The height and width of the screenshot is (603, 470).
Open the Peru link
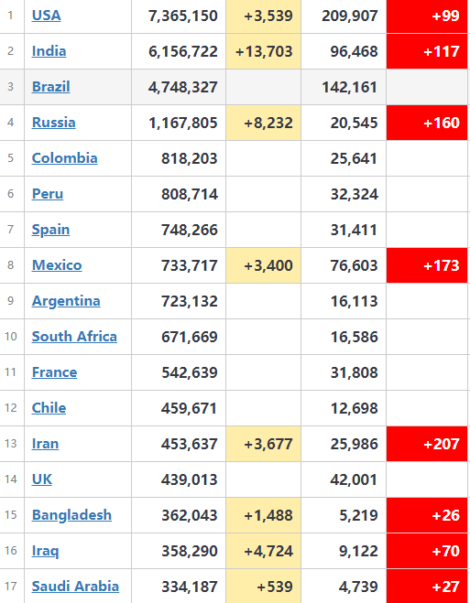[48, 194]
